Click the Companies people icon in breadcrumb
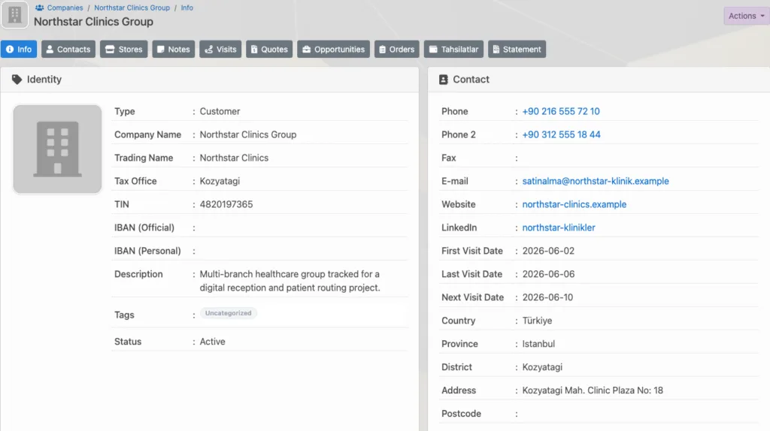The width and height of the screenshot is (770, 431). tap(39, 8)
